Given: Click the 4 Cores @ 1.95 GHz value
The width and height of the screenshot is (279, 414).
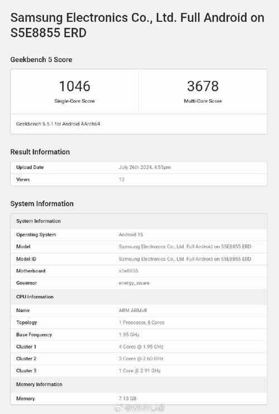Looking at the screenshot, I should 141,346.
